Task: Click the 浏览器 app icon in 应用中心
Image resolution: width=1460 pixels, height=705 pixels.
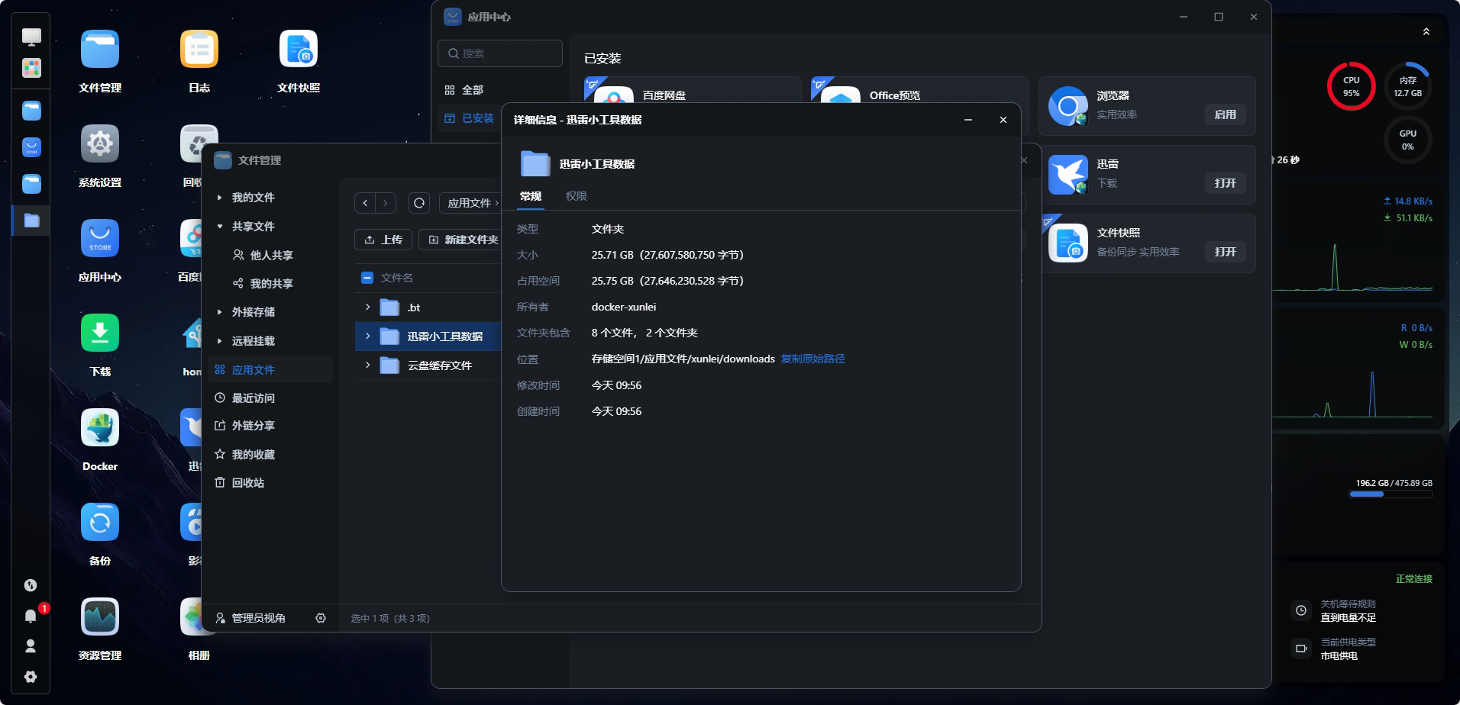Action: pos(1068,106)
